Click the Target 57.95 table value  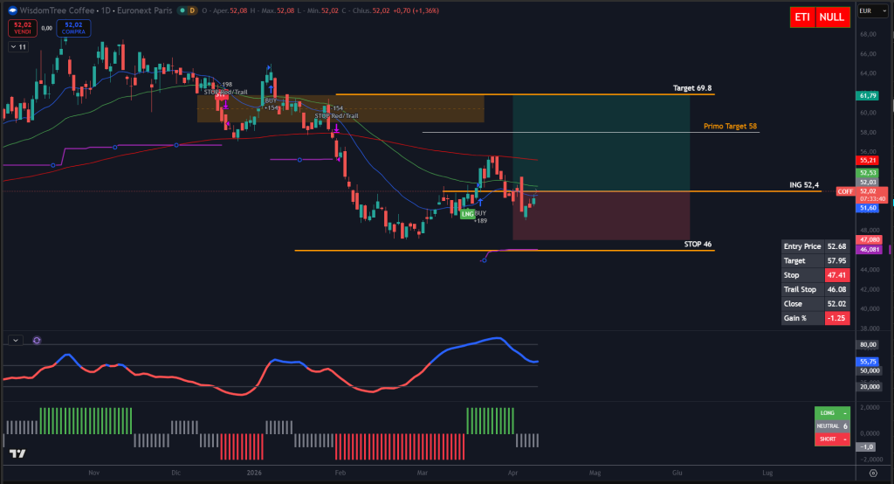836,261
